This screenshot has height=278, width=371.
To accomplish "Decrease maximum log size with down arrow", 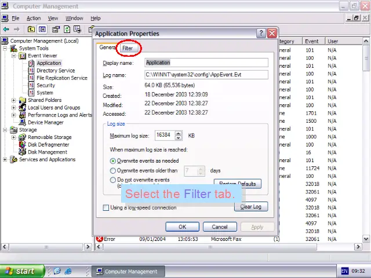I will (x=179, y=138).
